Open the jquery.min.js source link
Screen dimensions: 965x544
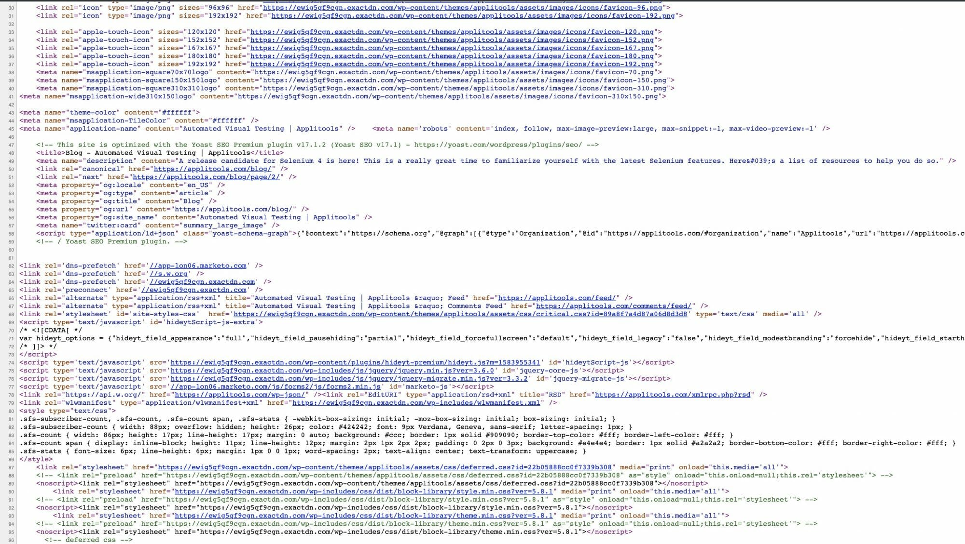pyautogui.click(x=332, y=371)
